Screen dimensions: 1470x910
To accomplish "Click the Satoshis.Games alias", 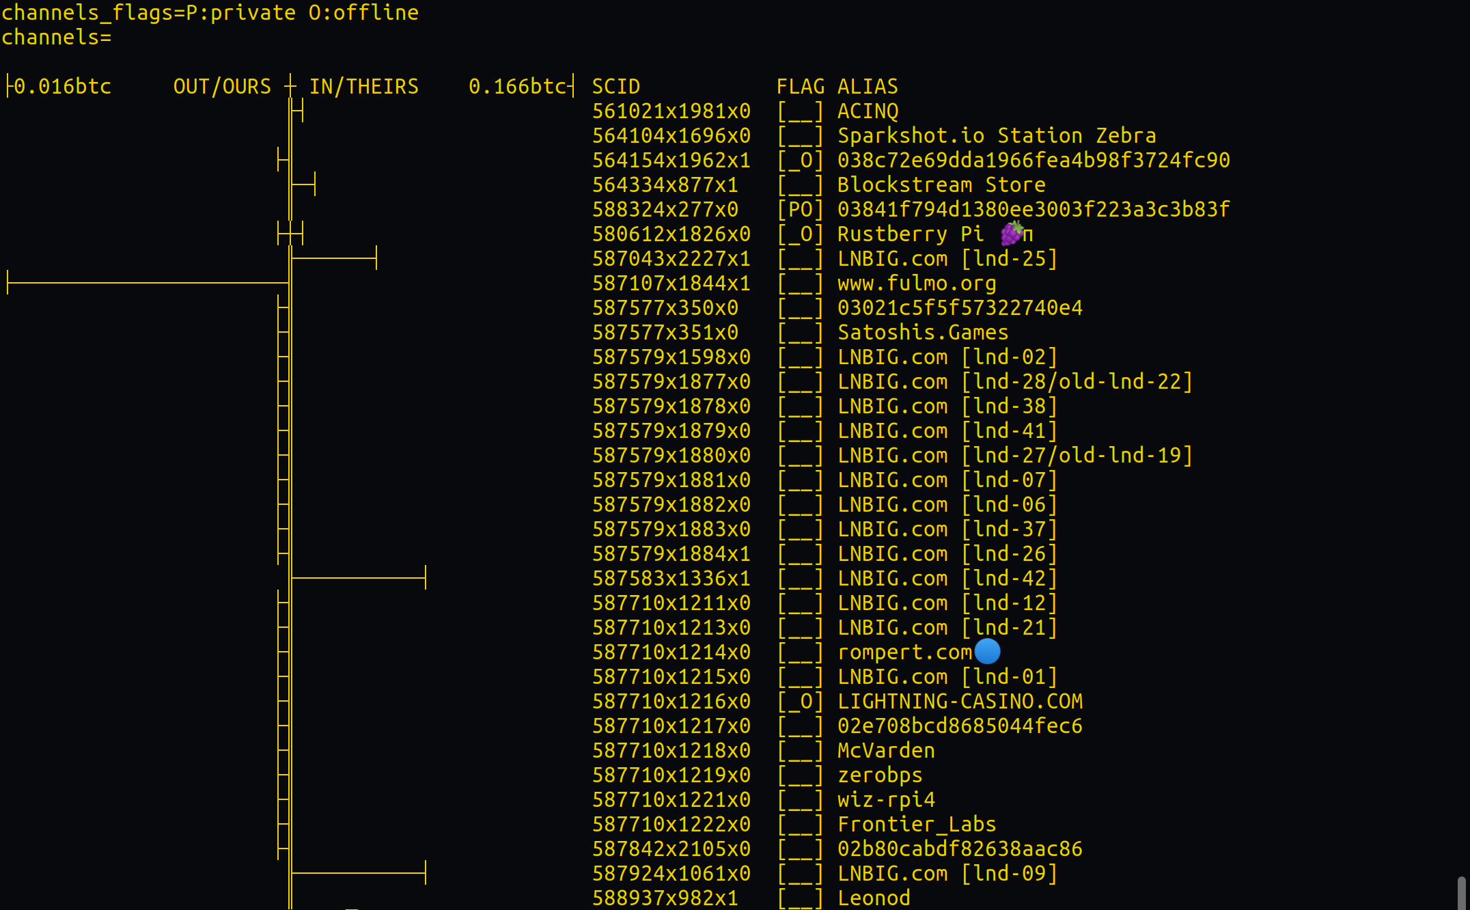I will click(x=922, y=332).
